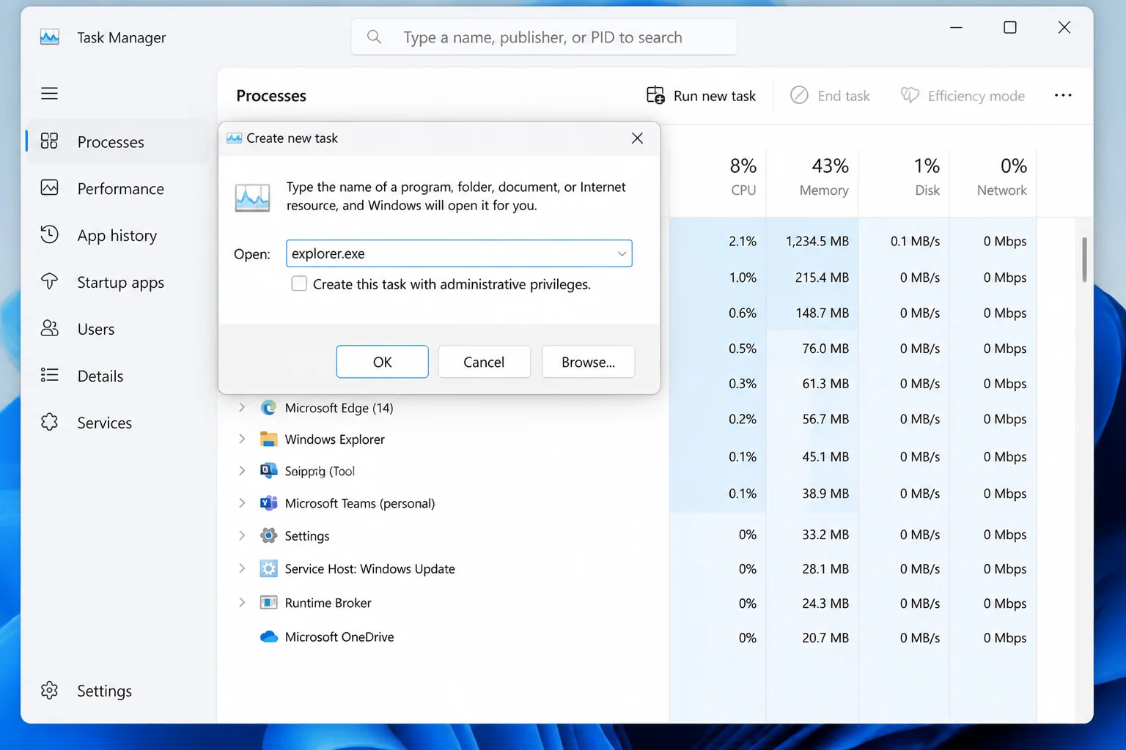This screenshot has height=750, width=1126.
Task: Click the run dialog graphic icon
Action: 252,198
